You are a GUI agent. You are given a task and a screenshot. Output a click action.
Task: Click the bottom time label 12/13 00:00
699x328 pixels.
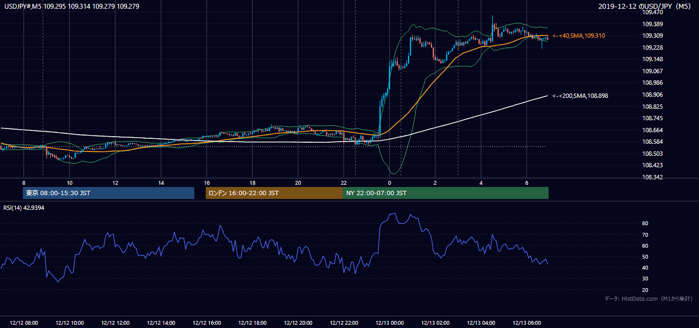pos(389,323)
